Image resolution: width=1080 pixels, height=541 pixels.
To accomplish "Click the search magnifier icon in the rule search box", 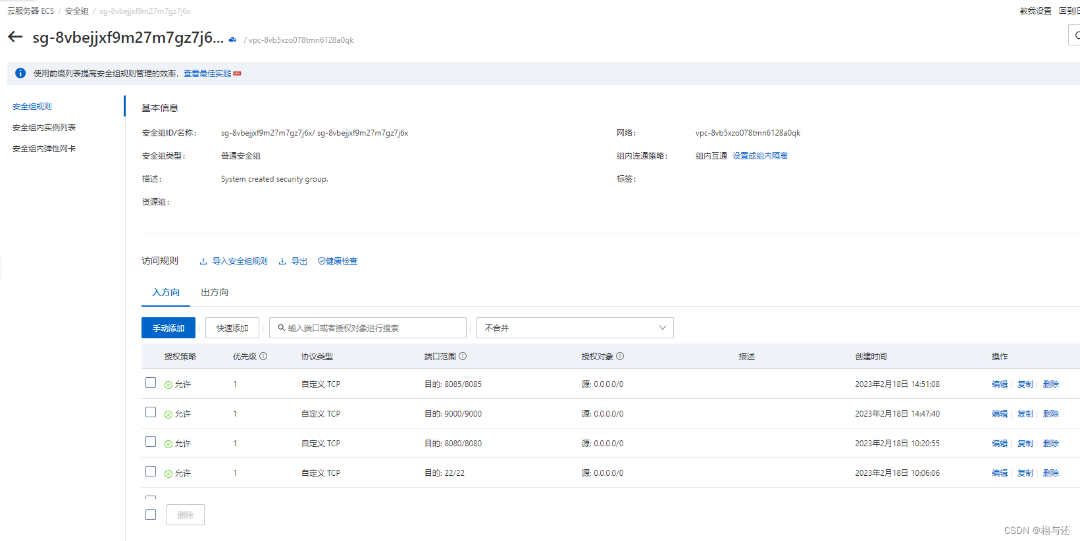I will (282, 328).
